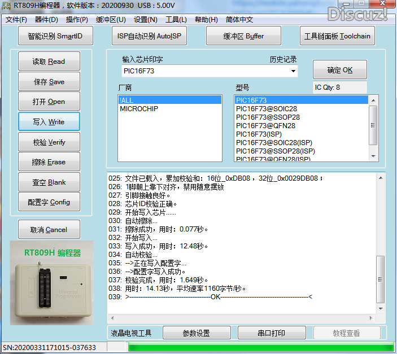Select PIC16F73@SOIC28 model
This screenshot has width=397, height=354.
tap(301, 108)
